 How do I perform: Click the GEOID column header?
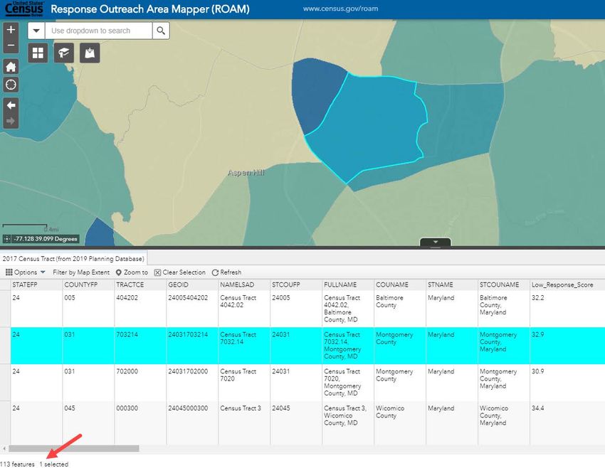(192, 284)
